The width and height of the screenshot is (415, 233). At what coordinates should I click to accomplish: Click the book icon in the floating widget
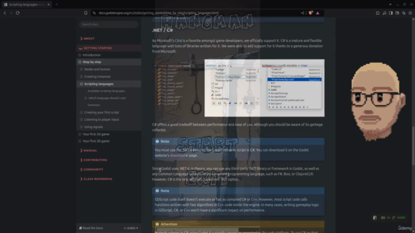(x=375, y=217)
